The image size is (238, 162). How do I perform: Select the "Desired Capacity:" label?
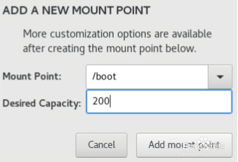coord(41,103)
